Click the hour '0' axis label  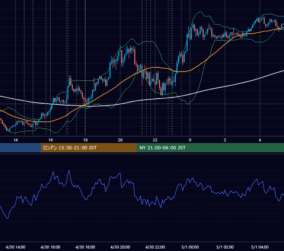(x=190, y=140)
